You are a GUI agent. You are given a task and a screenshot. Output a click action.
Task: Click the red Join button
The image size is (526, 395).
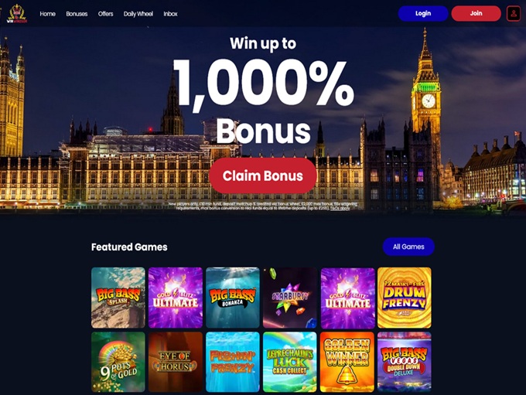[x=476, y=13]
